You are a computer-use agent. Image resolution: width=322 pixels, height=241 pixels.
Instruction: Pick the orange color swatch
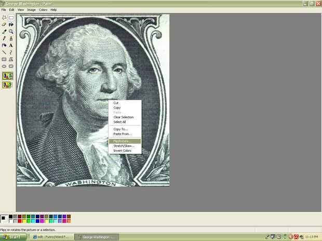(x=69, y=221)
